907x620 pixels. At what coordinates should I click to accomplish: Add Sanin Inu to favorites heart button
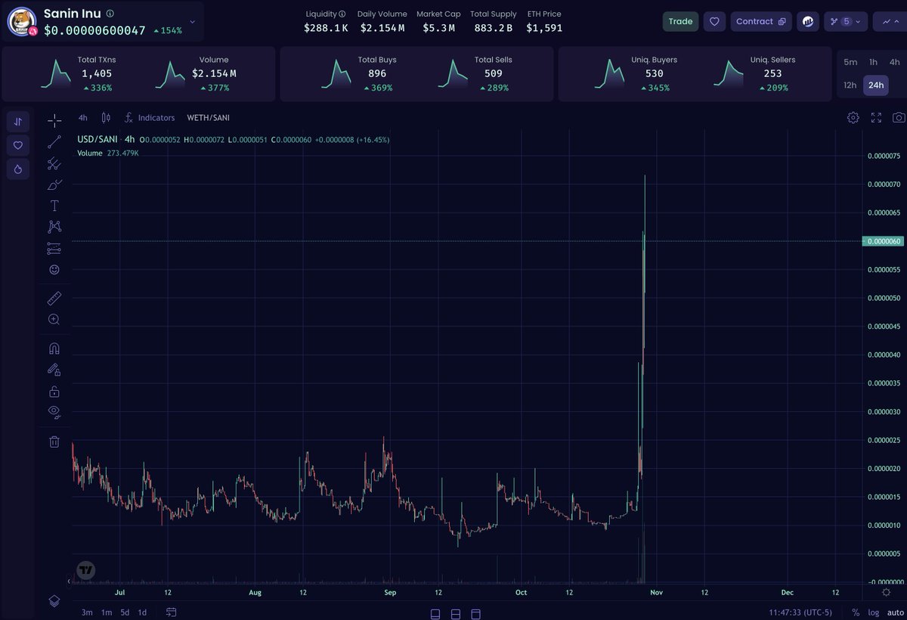tap(714, 21)
